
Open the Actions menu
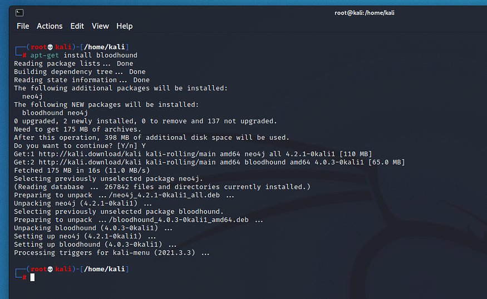point(50,26)
